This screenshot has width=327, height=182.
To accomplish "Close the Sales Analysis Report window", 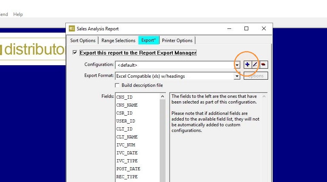I will 264,28.
